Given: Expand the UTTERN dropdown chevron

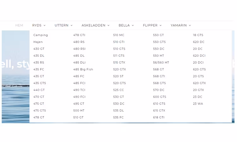Looking at the screenshot, I should click(72, 25).
